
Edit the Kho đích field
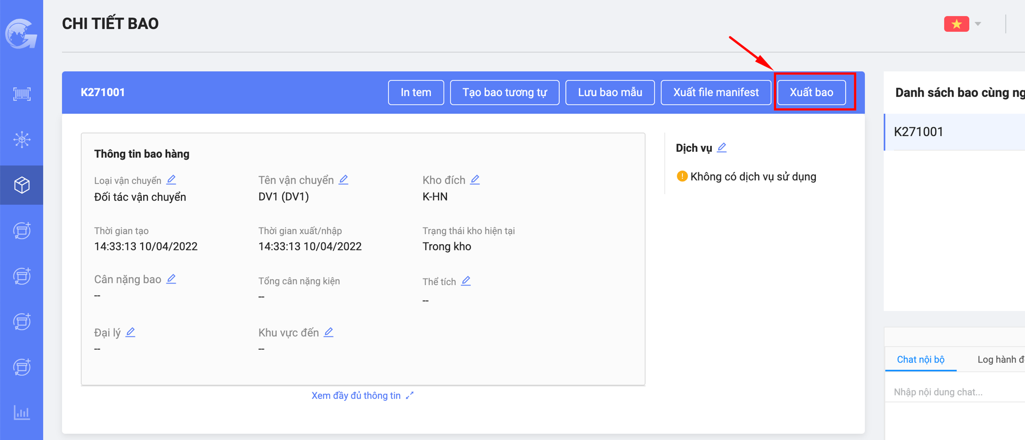475,180
